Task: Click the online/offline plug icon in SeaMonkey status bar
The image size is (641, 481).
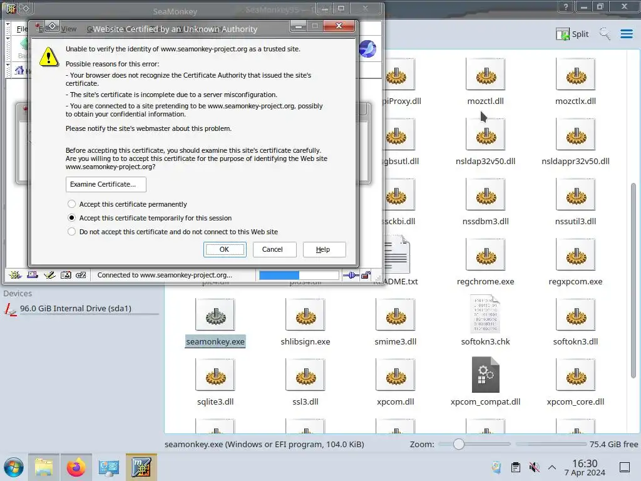Action: click(351, 276)
